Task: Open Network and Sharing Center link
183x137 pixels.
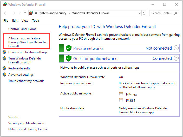Action: (x=28, y=129)
